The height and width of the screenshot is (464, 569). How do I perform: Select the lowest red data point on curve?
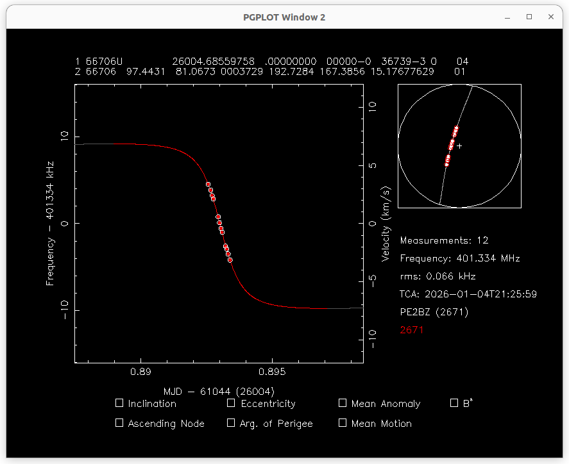(230, 260)
